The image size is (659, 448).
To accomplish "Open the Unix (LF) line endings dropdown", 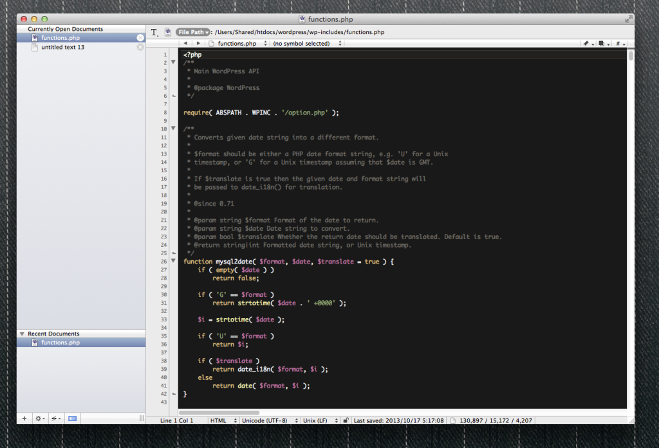I will click(319, 420).
